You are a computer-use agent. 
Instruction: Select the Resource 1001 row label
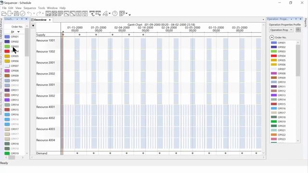tap(46, 40)
